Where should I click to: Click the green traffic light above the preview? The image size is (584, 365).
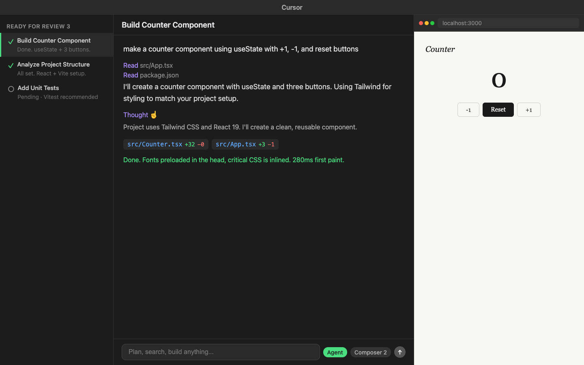pos(432,23)
